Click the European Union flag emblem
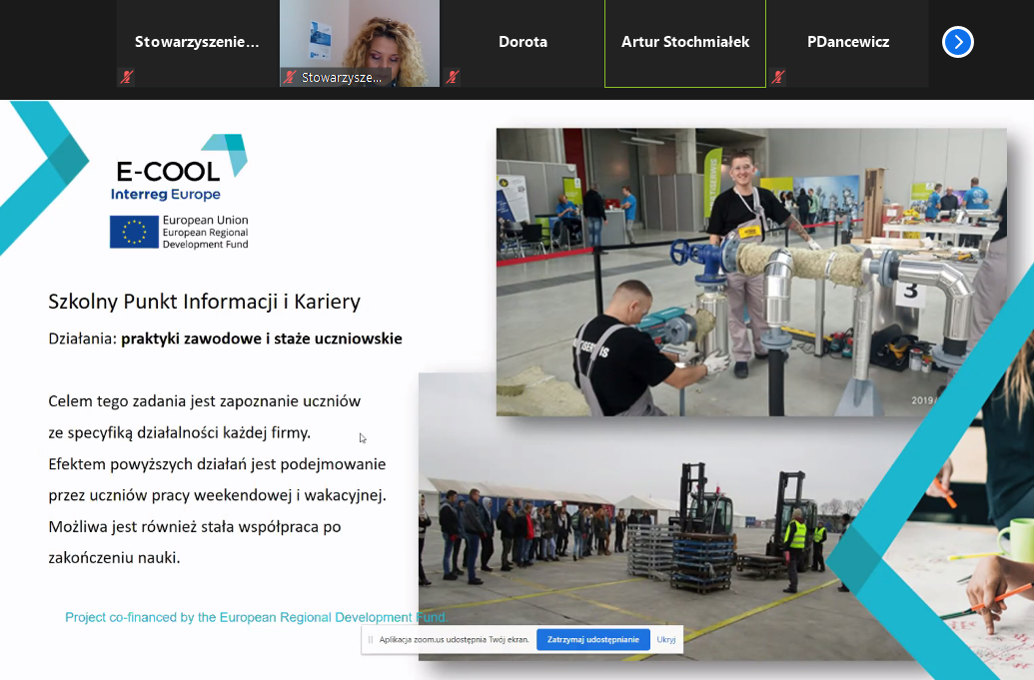 (134, 232)
